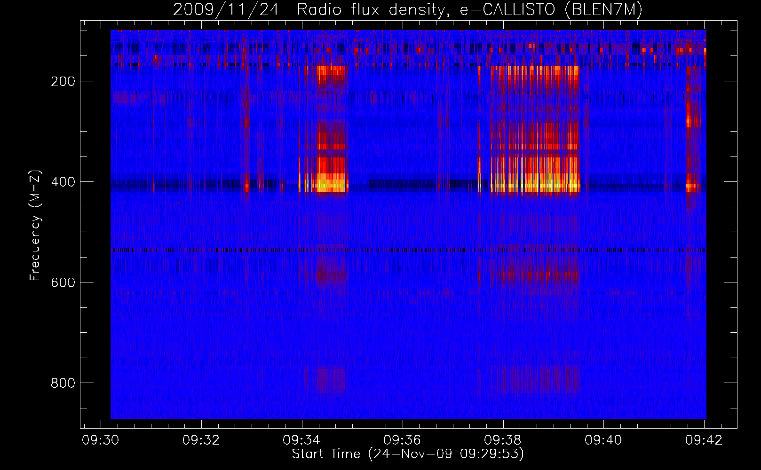This screenshot has height=470, width=761.
Task: Click the 800 frequency tick label
Action: pyautogui.click(x=63, y=383)
